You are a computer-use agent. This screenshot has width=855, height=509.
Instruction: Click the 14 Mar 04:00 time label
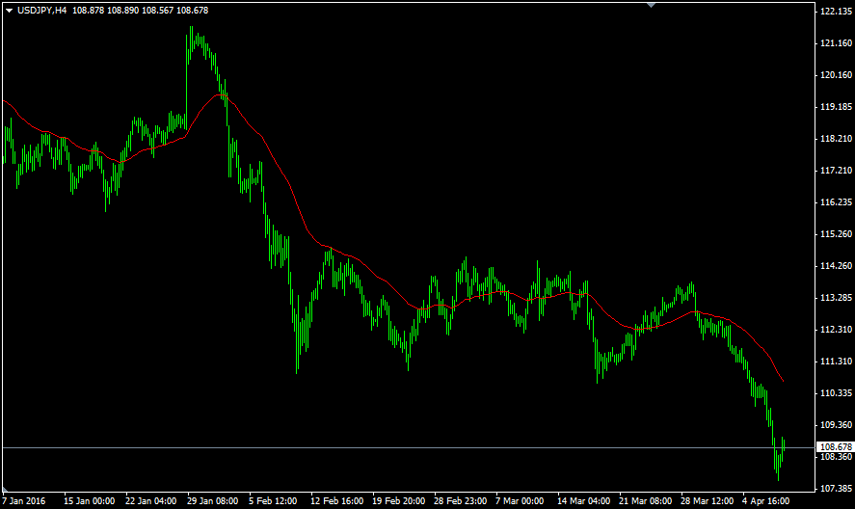[583, 501]
